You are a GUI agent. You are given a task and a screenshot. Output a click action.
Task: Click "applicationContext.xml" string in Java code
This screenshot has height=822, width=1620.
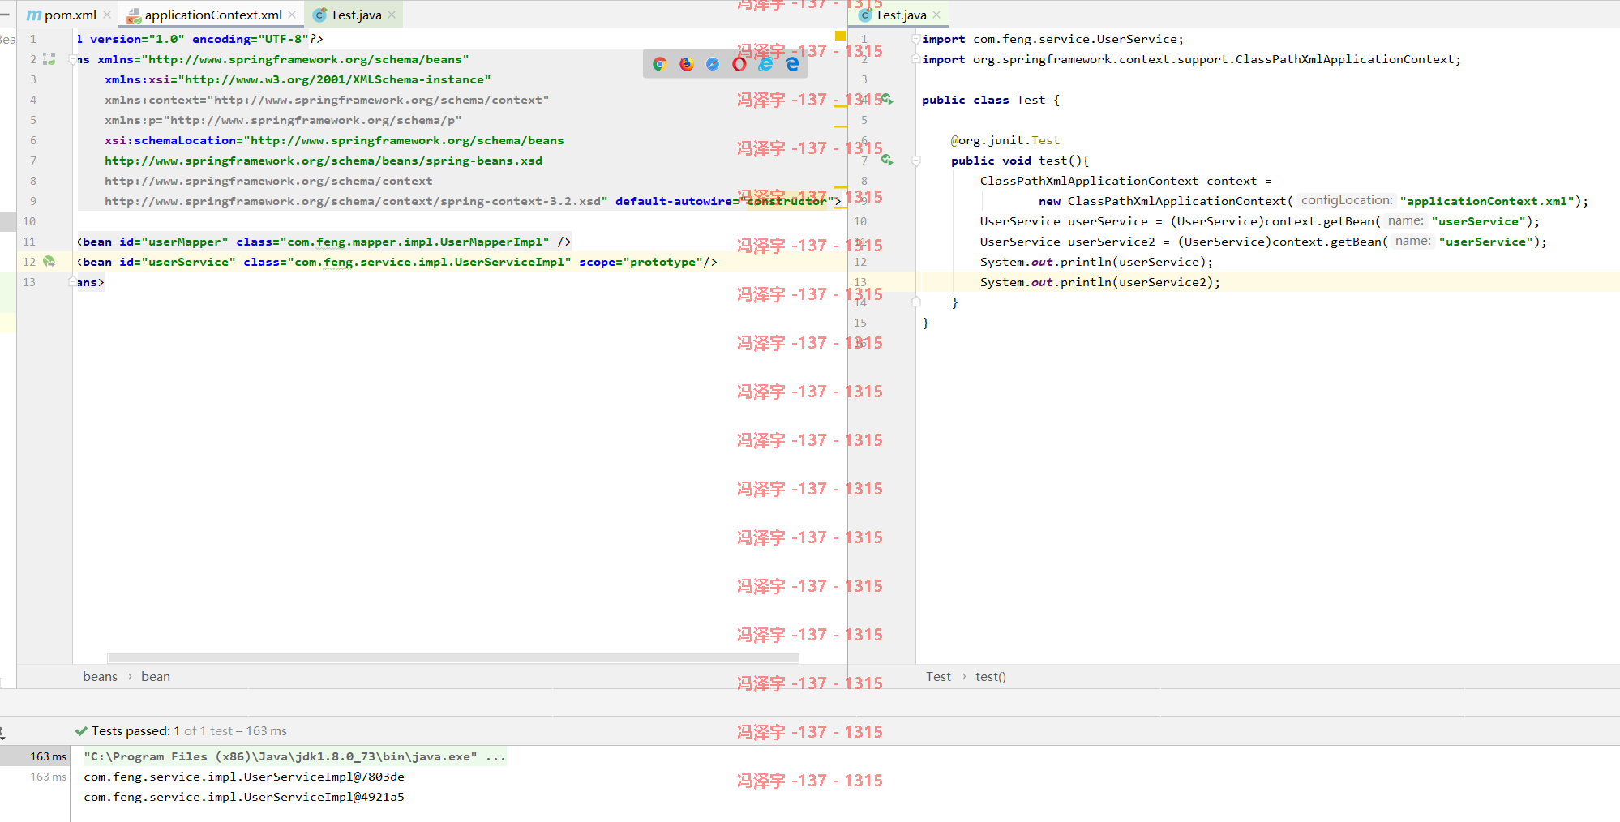point(1487,201)
